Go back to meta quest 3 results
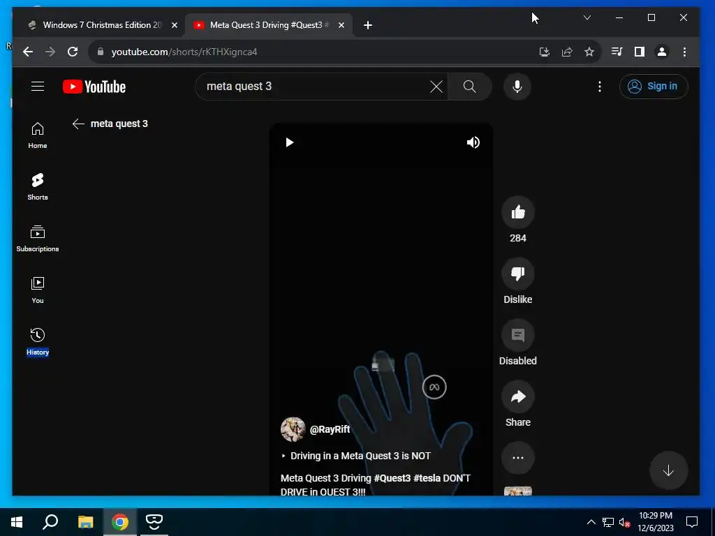715x536 pixels. point(78,124)
